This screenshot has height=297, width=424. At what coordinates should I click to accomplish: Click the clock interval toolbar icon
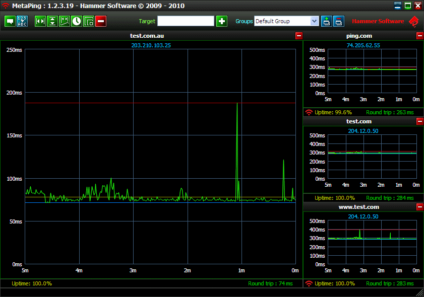[77, 21]
